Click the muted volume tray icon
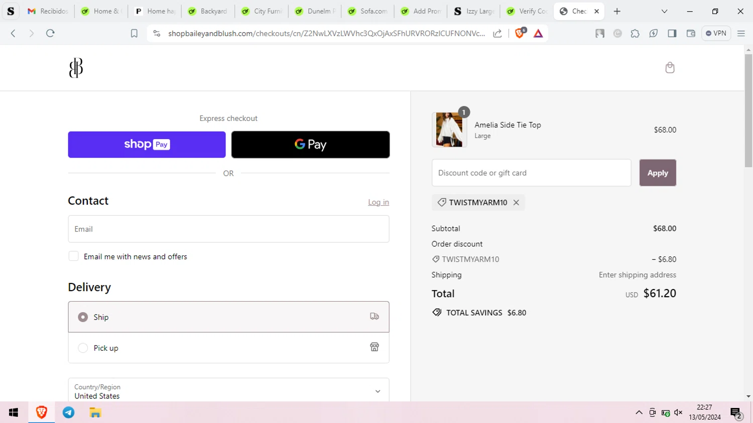Screen dimensions: 753x423 click(x=678, y=412)
